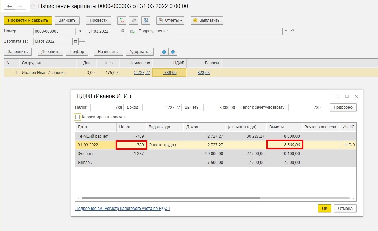Open the Взносы amount 823,63 link
The image size is (378, 231).
click(x=204, y=73)
